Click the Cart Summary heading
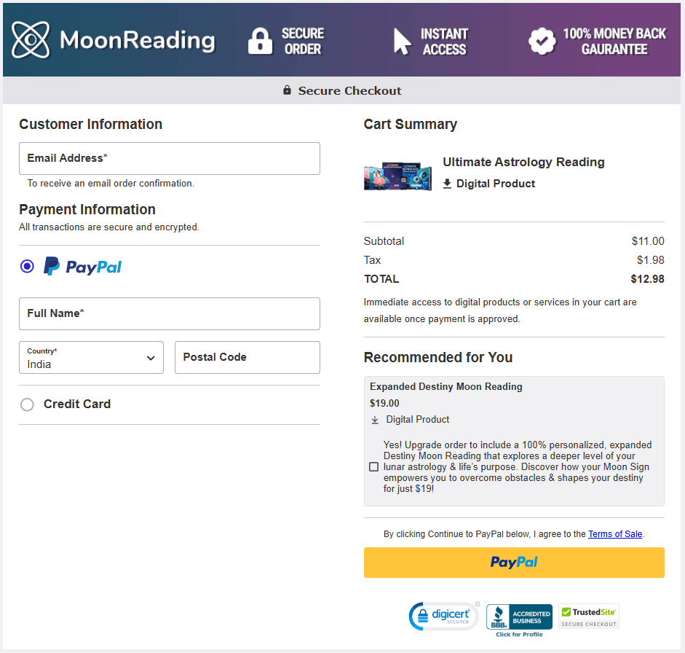 [411, 124]
